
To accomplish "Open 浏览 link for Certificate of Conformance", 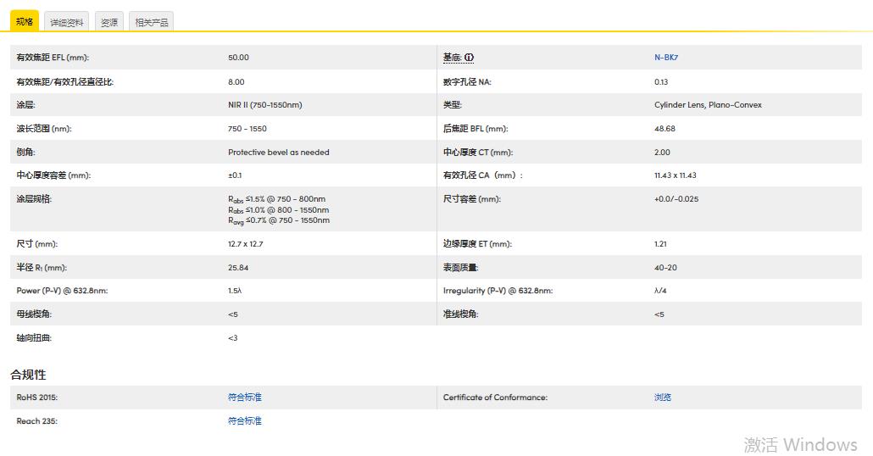I will pyautogui.click(x=663, y=397).
